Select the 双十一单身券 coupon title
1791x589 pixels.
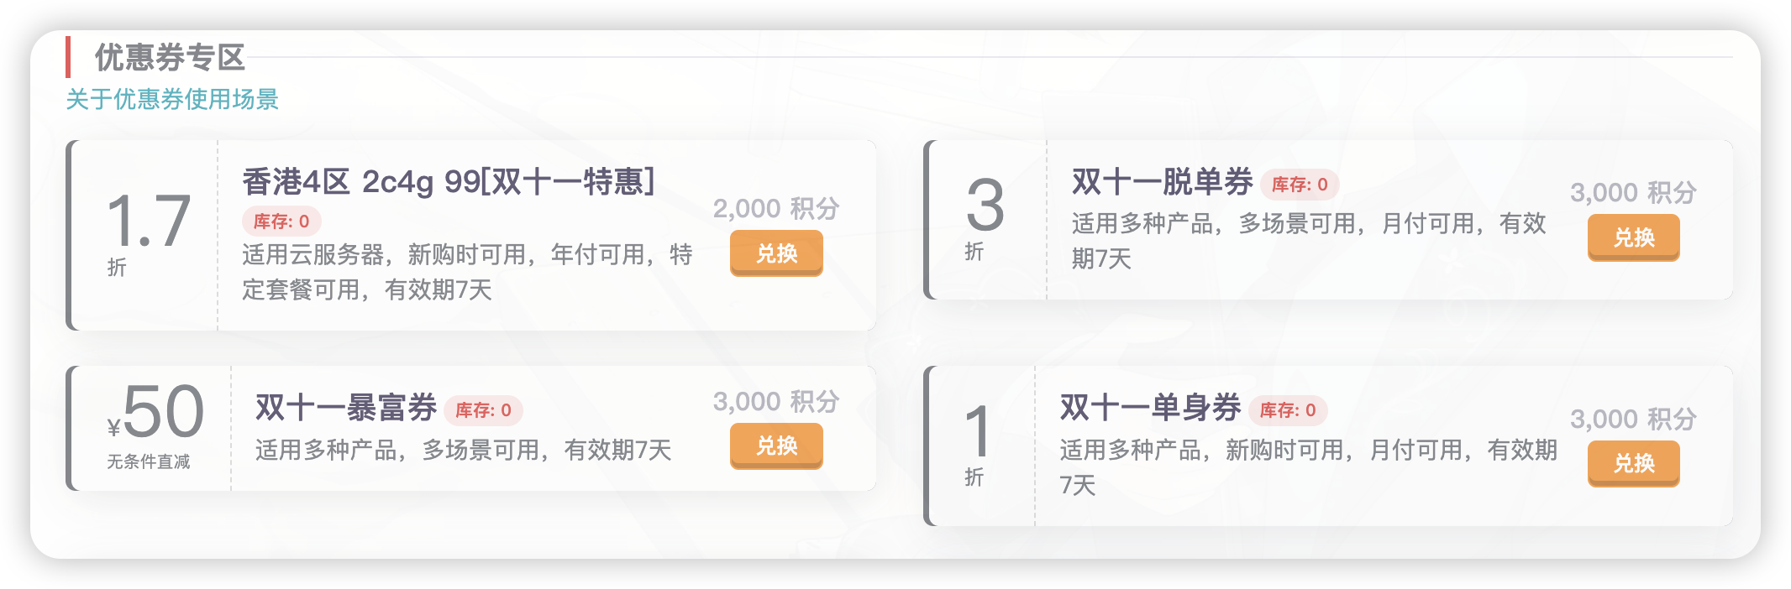[x=1150, y=408]
